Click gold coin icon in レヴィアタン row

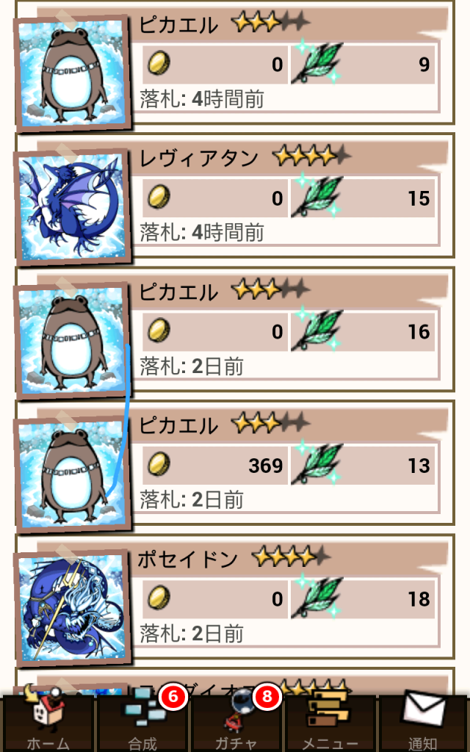click(x=159, y=197)
